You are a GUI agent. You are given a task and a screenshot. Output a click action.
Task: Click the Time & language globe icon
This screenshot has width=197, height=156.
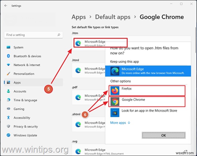(x=8, y=100)
